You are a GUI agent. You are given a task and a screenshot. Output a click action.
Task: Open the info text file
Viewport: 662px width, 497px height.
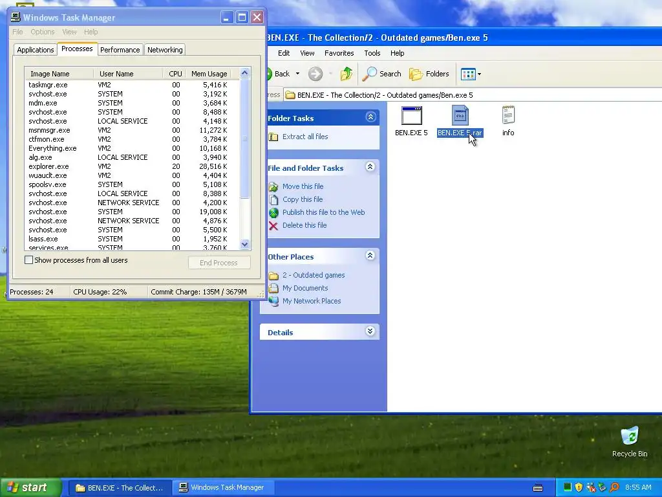click(x=508, y=120)
